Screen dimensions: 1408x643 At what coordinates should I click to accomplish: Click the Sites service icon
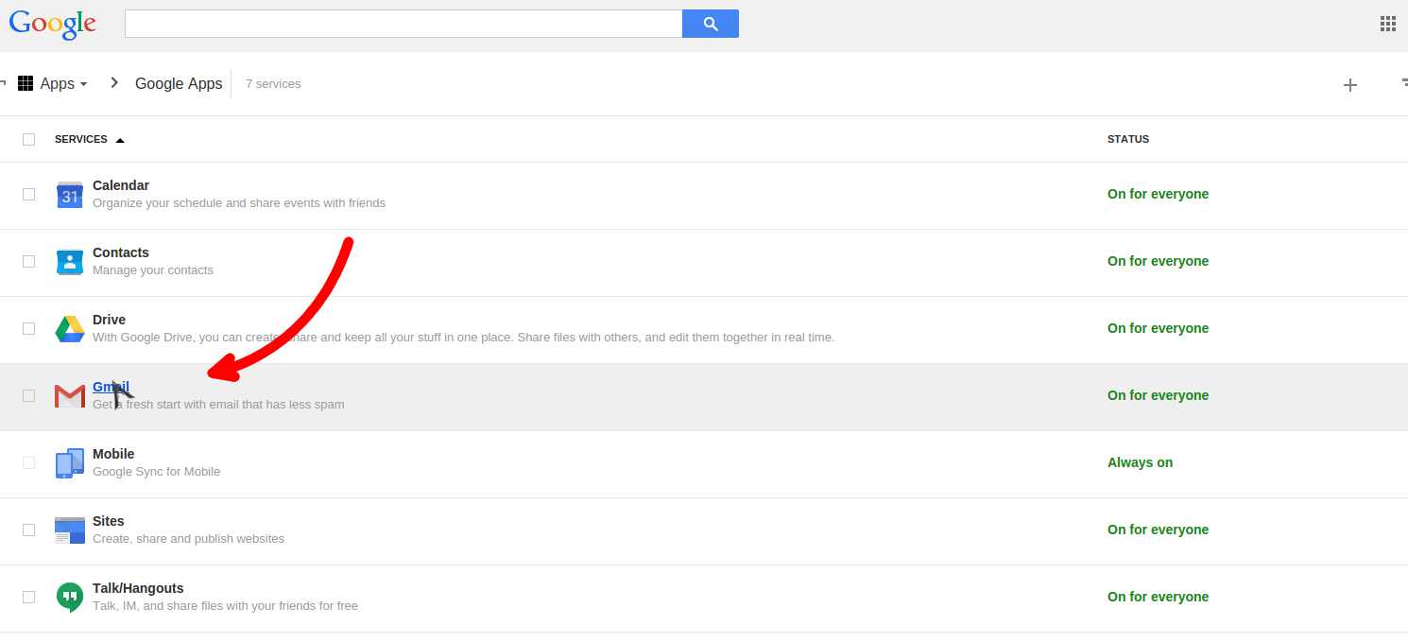click(x=70, y=530)
